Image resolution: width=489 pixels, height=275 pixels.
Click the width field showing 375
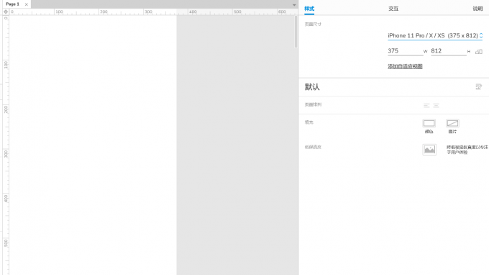click(405, 51)
